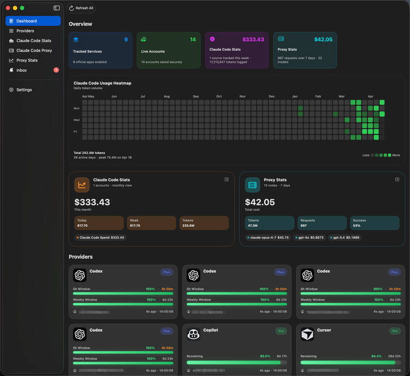Click the Proxy Stats line-chart sidebar icon
The width and height of the screenshot is (410, 376).
tap(11, 60)
